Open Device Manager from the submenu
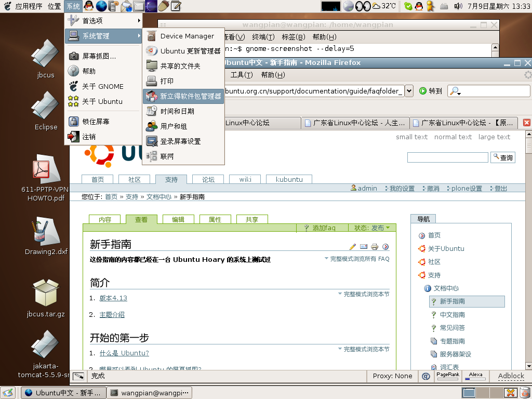Screen dimensions: 532x399 (x=183, y=36)
